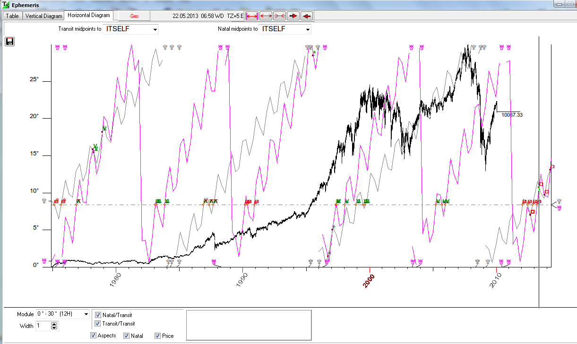Uncheck the Natal/Transit checkbox
This screenshot has height=344, width=577.
click(98, 315)
